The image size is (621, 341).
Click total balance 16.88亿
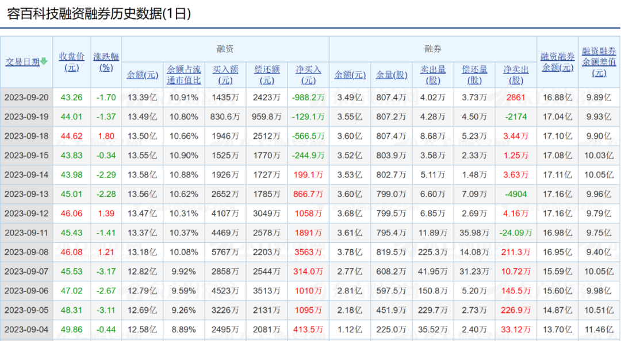[x=558, y=98]
